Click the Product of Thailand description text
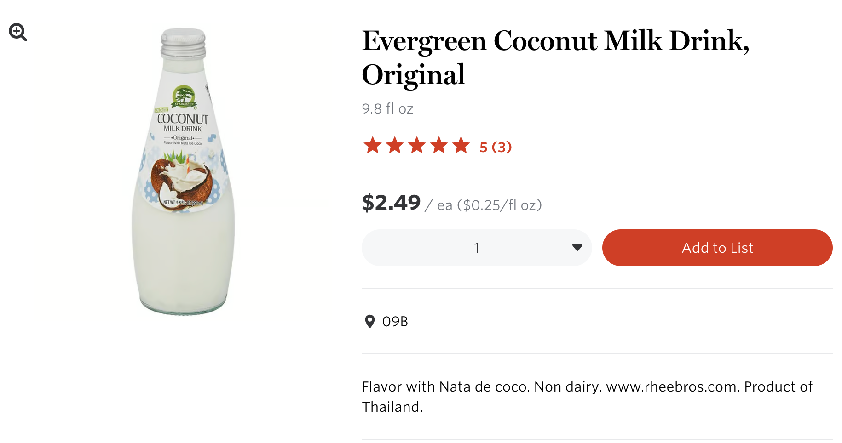This screenshot has width=842, height=443. [x=778, y=387]
